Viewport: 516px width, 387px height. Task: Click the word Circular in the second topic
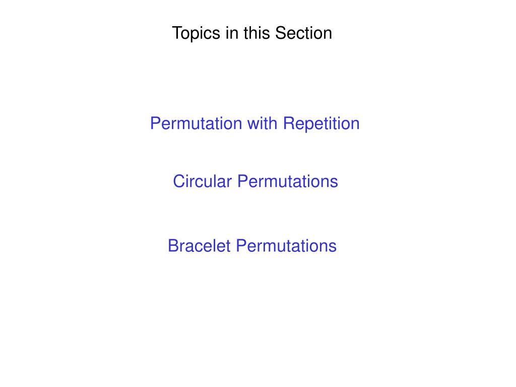(203, 181)
